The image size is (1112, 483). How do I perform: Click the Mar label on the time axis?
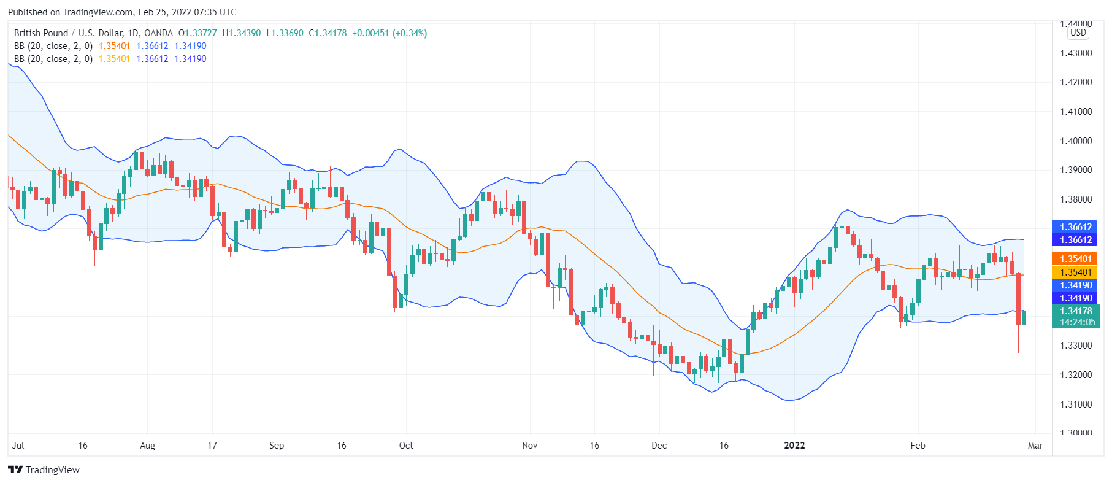click(1035, 446)
